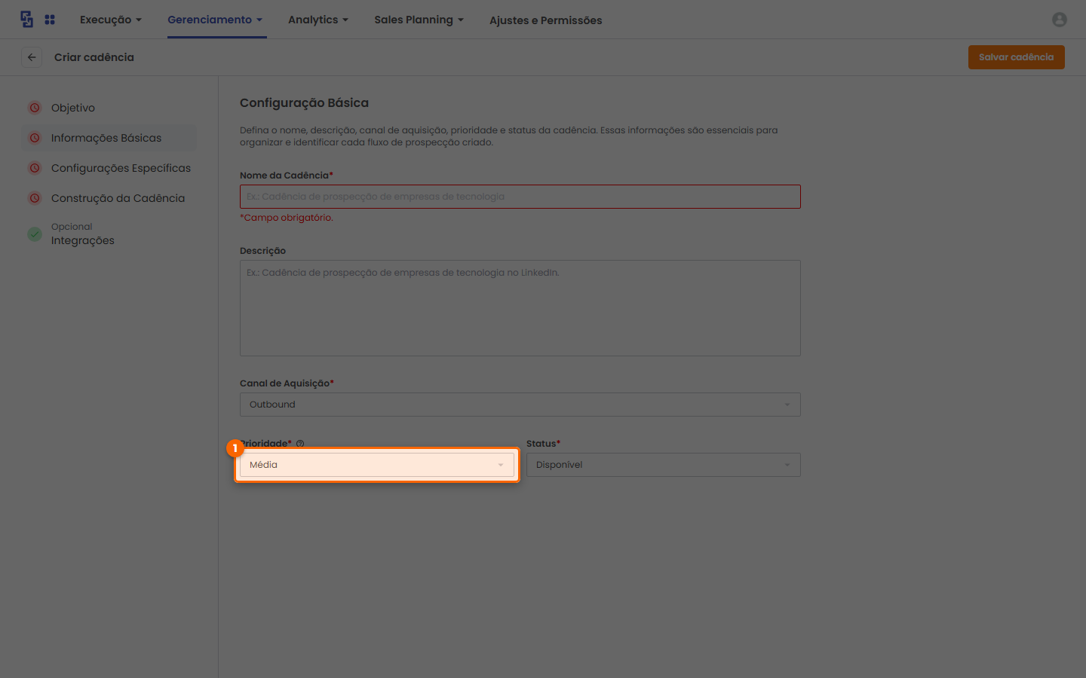Go to Ajustes e Permissões

(x=546, y=20)
